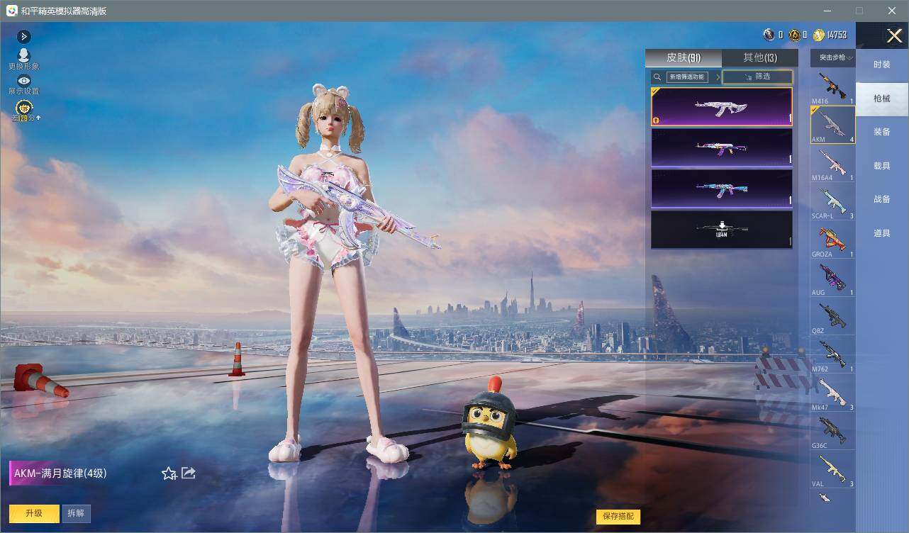Select the default AKM skin card
This screenshot has width=909, height=533.
(722, 230)
